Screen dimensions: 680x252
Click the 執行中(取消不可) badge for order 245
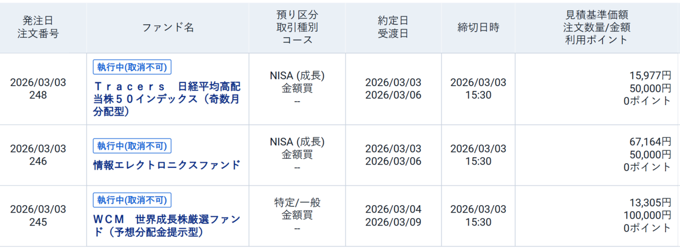click(132, 199)
